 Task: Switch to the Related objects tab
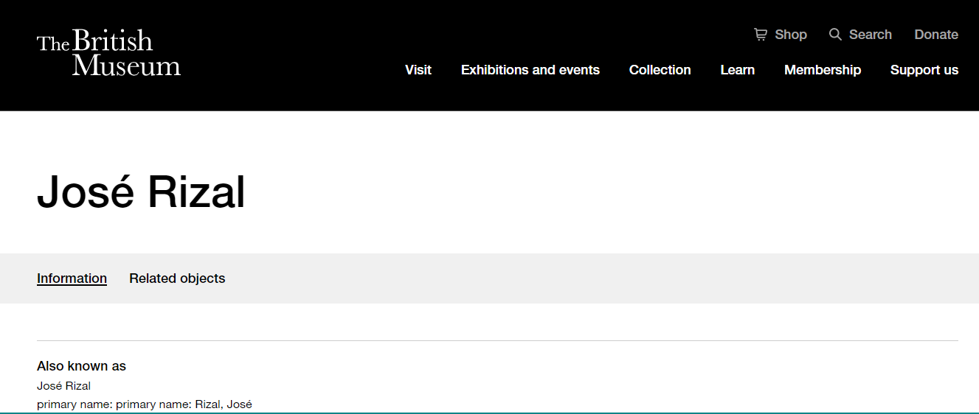pyautogui.click(x=177, y=278)
